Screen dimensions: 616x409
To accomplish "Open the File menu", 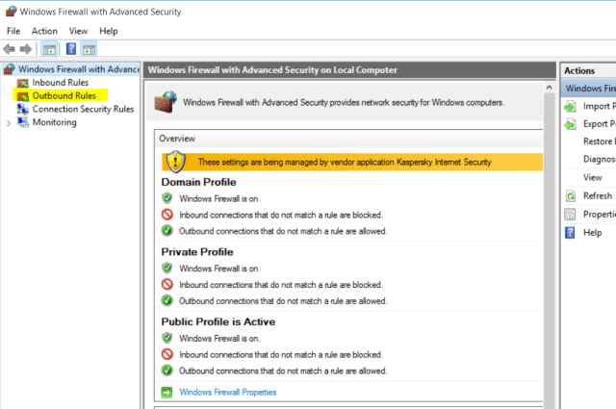I will (13, 31).
